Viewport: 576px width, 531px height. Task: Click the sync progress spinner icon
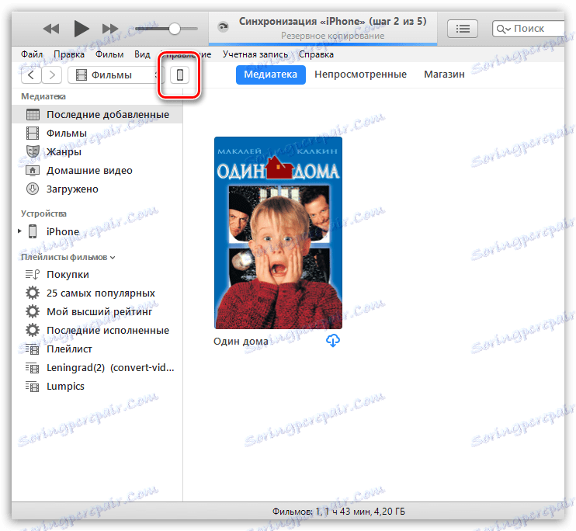pos(223,27)
